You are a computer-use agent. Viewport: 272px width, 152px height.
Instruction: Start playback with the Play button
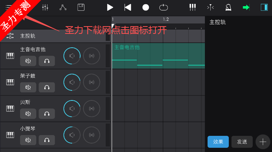click(x=110, y=7)
